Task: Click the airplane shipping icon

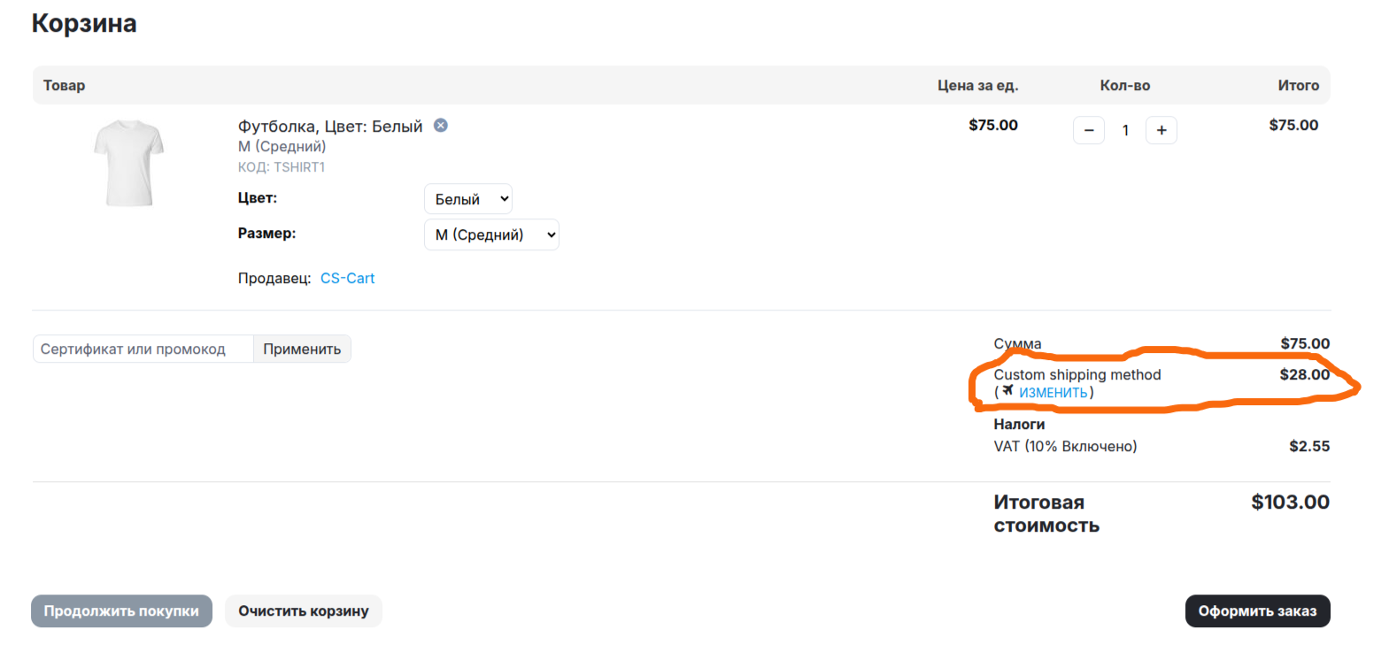Action: click(x=1008, y=391)
